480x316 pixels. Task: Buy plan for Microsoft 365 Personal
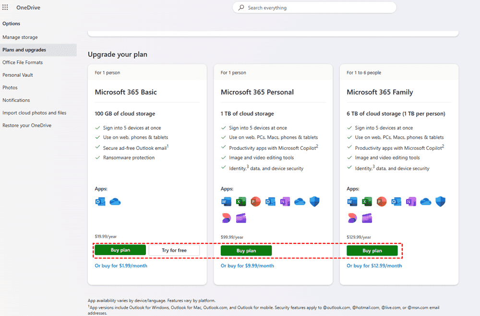coord(246,251)
